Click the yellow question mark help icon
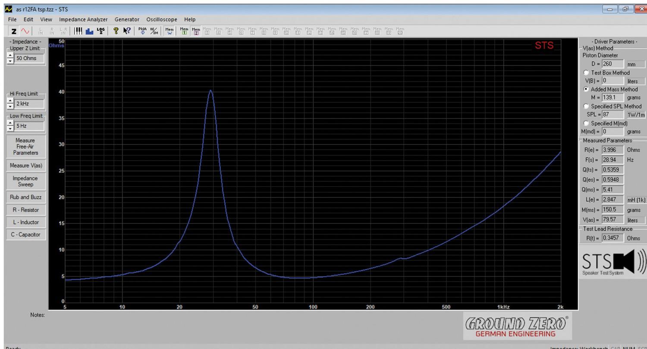Screen dimensions: 647x349 pos(116,31)
